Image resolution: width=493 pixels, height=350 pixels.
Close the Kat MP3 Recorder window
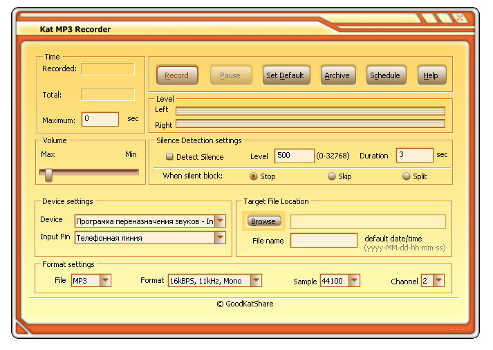click(460, 18)
